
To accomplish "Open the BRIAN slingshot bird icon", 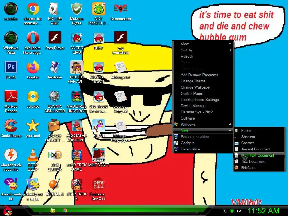I will tap(99, 126).
